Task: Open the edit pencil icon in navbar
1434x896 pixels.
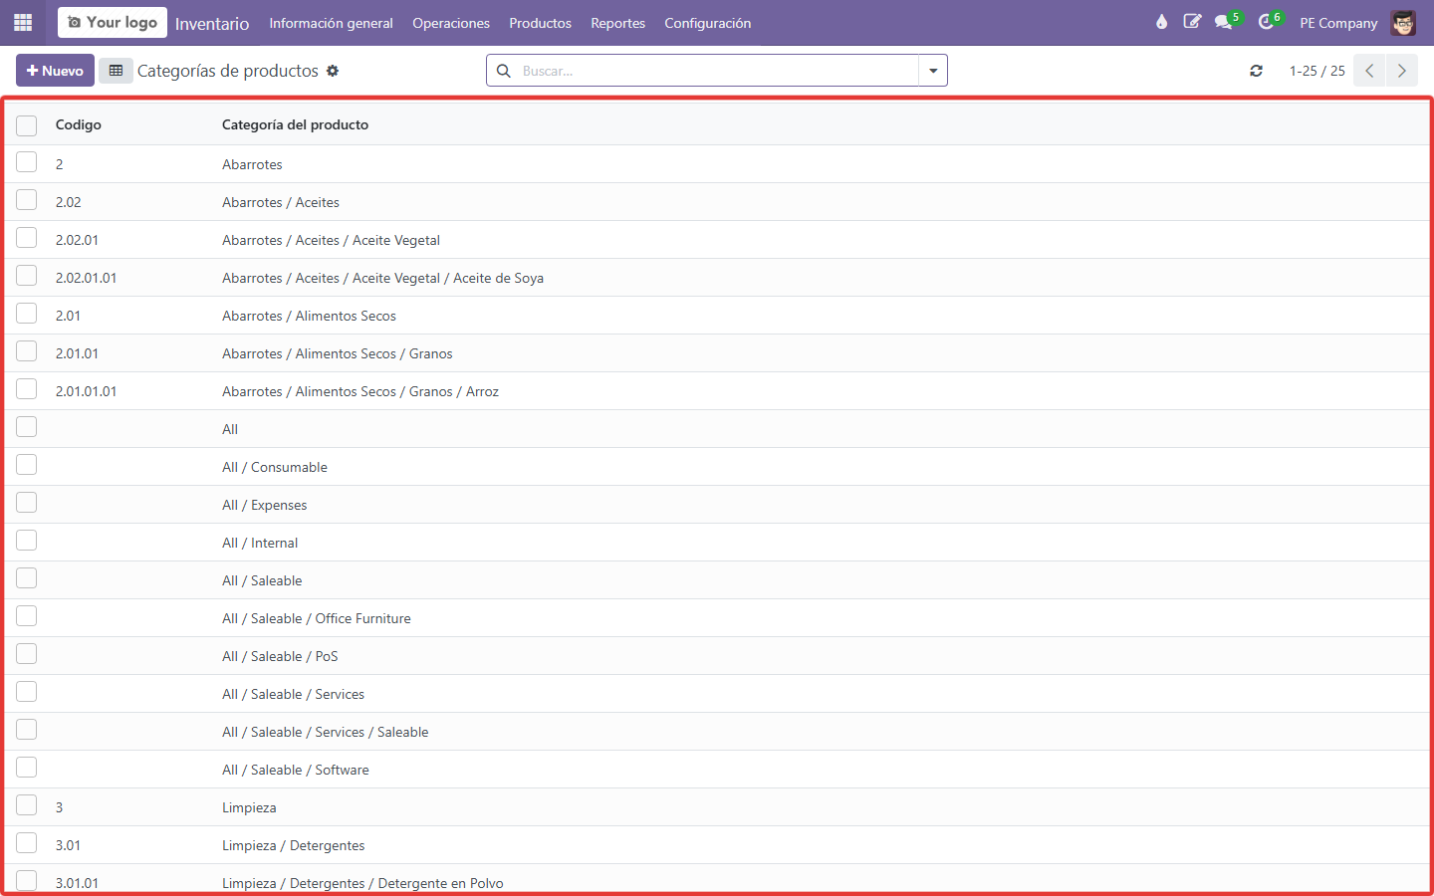Action: (x=1192, y=22)
